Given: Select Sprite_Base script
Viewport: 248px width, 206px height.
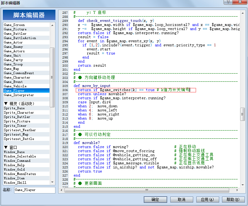Looking at the screenshot, I should click(x=26, y=108).
